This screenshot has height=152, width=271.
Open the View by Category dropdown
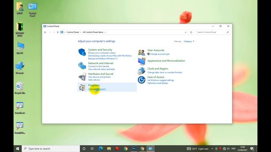tap(189, 41)
